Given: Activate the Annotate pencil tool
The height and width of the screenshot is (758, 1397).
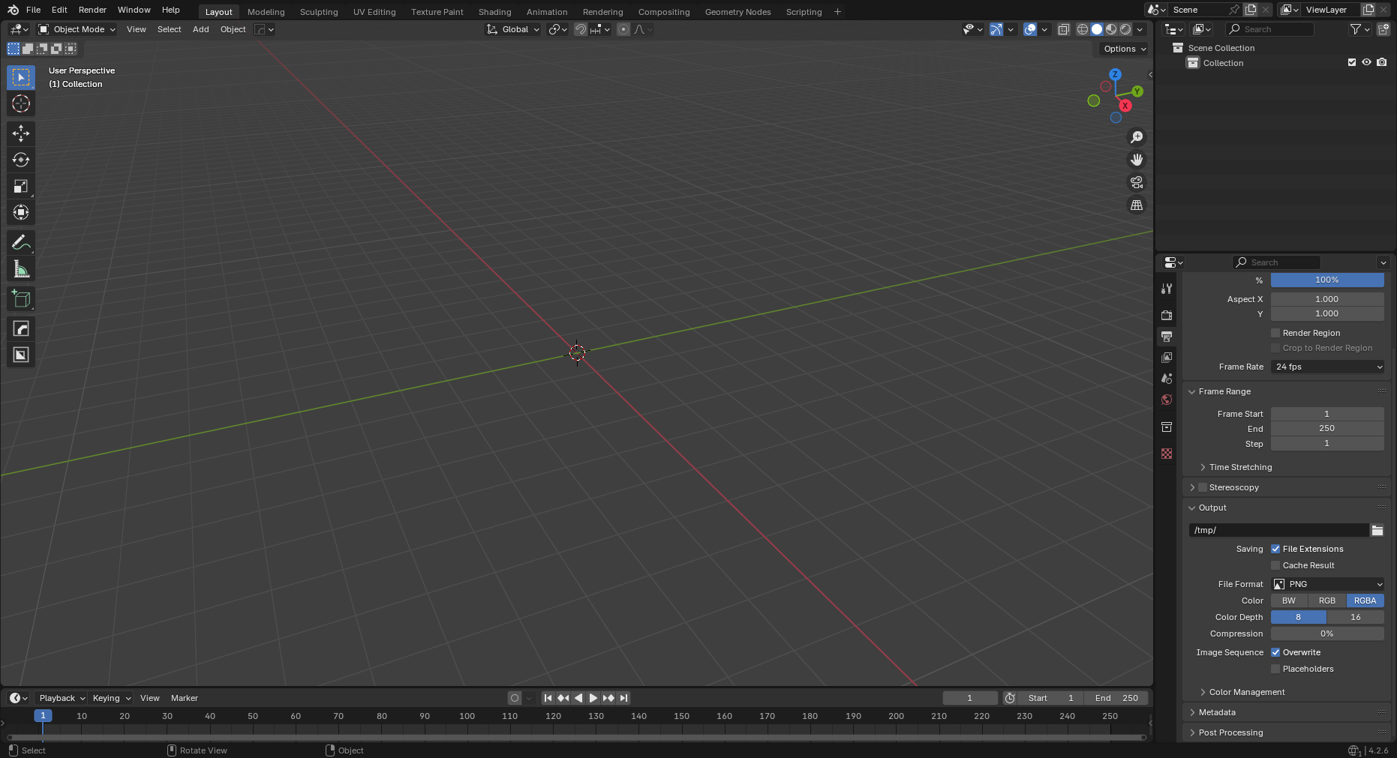Looking at the screenshot, I should pos(20,242).
